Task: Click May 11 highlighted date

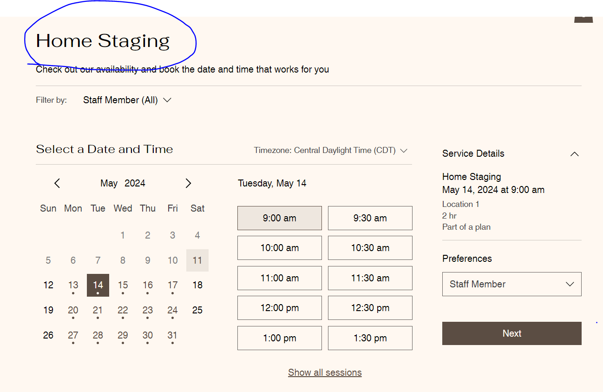Action: click(x=197, y=260)
